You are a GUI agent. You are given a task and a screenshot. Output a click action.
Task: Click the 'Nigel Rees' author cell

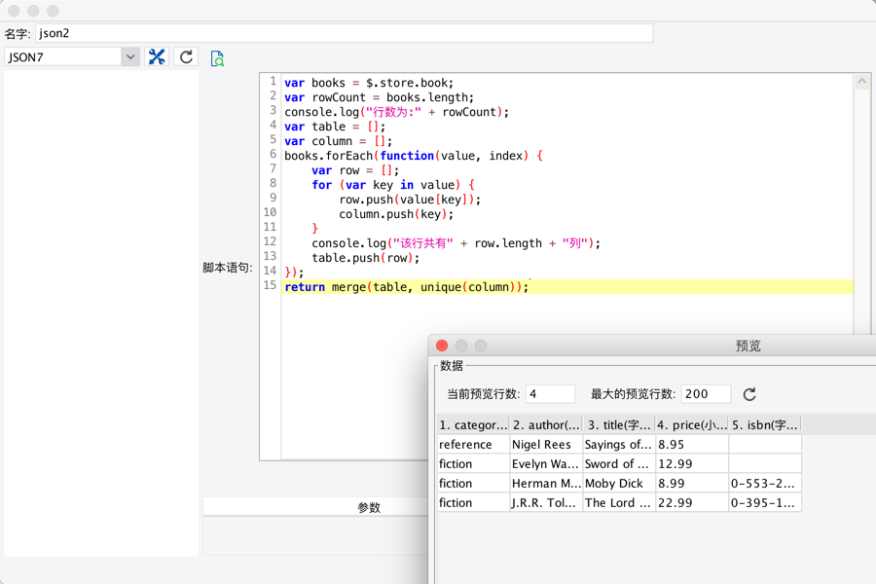546,444
